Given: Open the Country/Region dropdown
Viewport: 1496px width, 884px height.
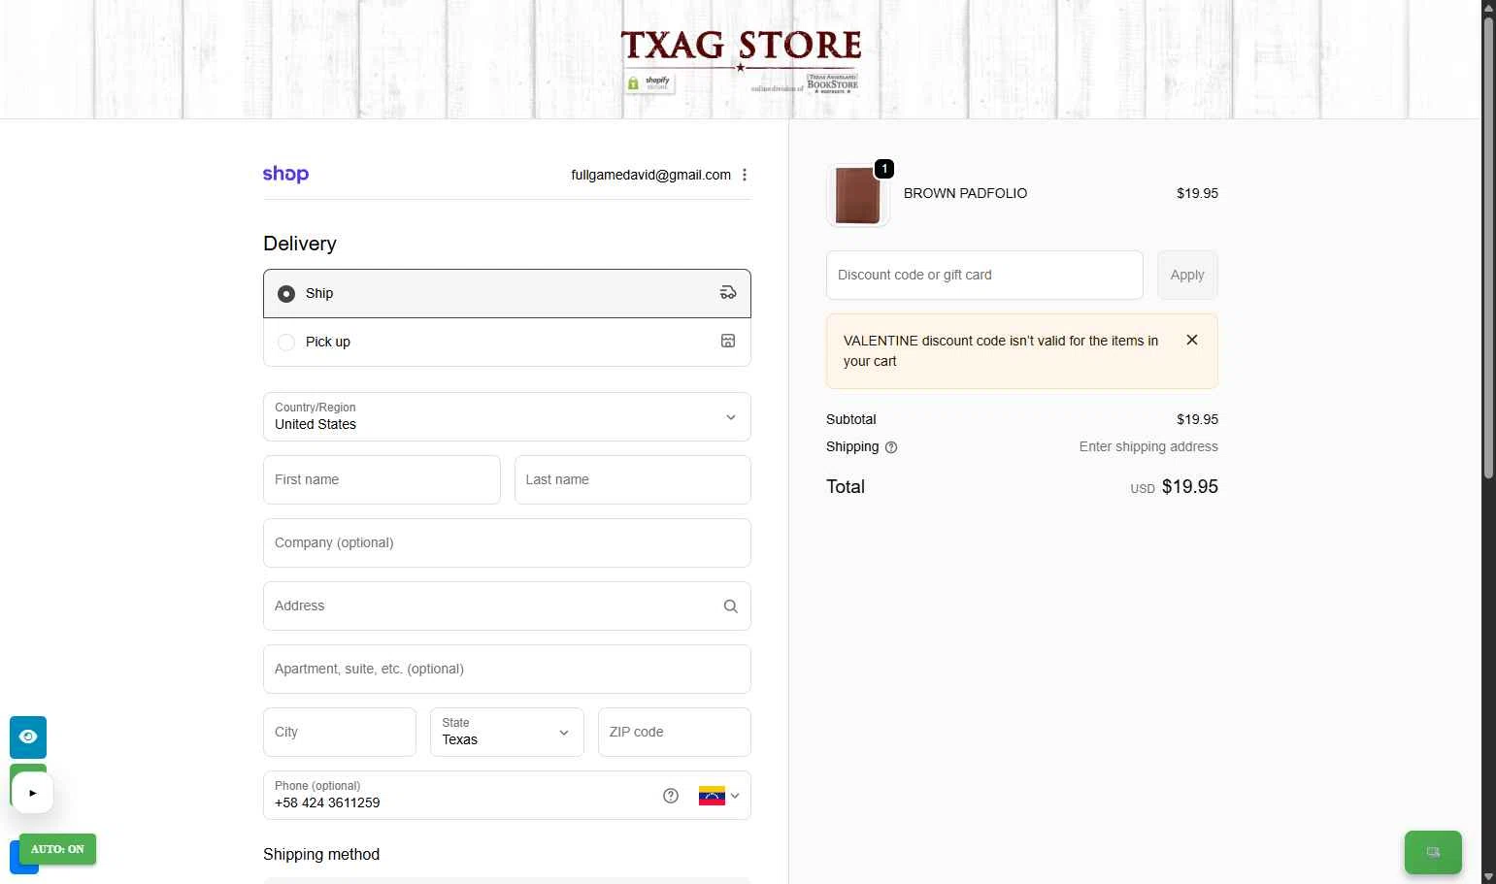Looking at the screenshot, I should 507,417.
